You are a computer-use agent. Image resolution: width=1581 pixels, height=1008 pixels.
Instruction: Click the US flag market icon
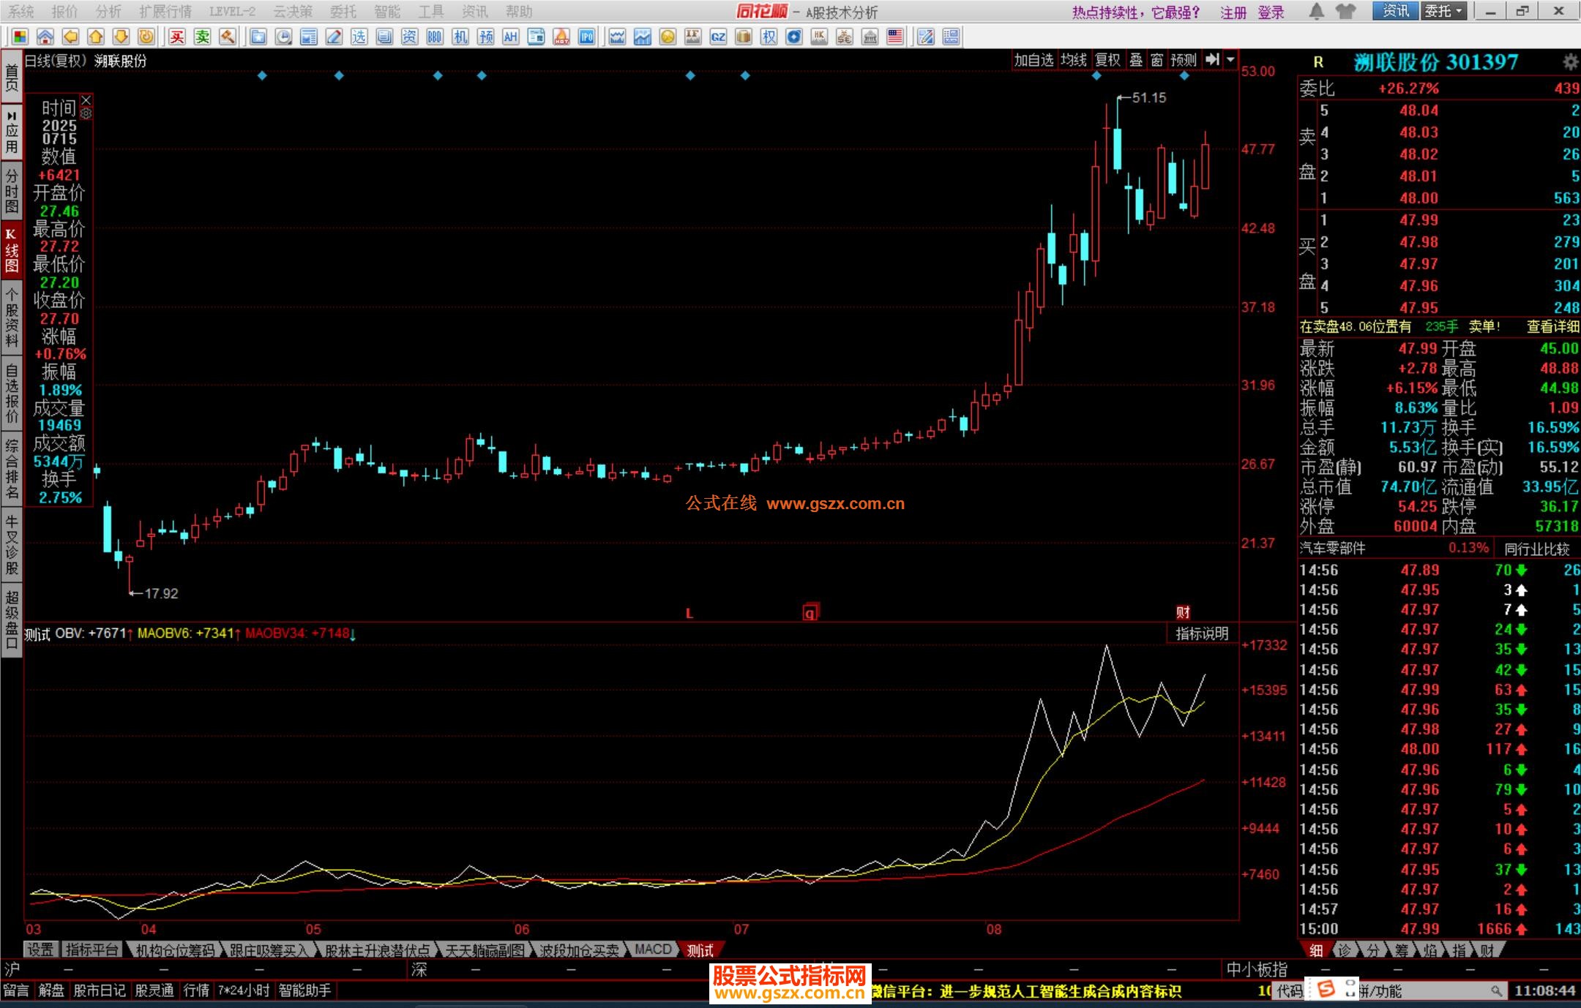(x=894, y=37)
